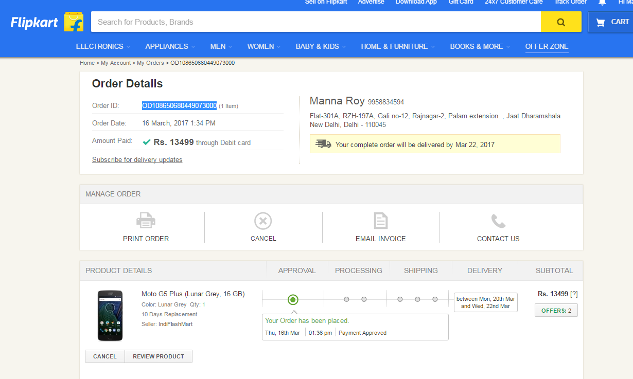This screenshot has width=633, height=379.
Task: Open the shopping cart icon
Action: click(600, 22)
